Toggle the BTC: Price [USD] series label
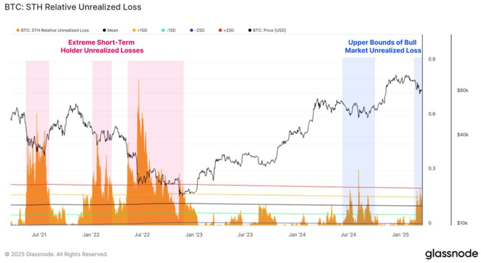 tap(270, 30)
